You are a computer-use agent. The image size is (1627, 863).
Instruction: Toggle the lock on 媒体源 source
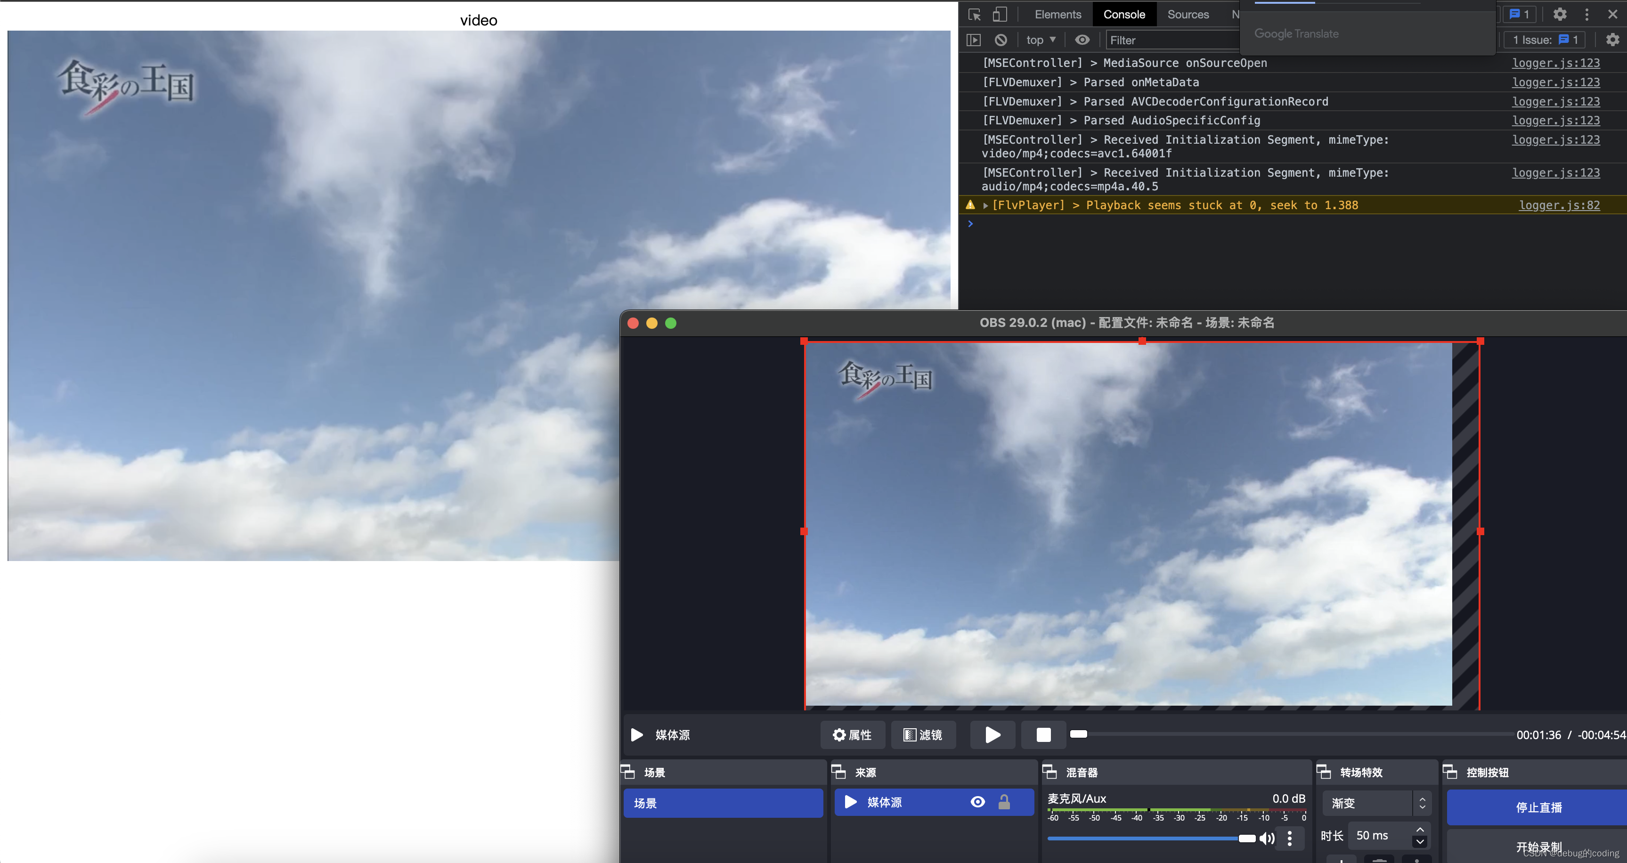click(x=1004, y=802)
